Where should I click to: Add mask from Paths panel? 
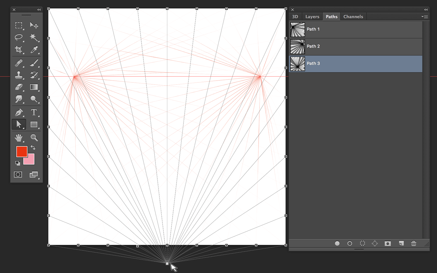point(387,244)
